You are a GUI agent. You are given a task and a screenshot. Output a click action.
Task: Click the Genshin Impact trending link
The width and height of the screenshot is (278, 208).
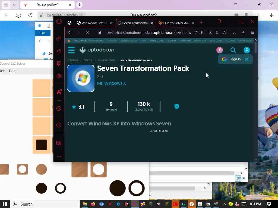[x=129, y=41]
